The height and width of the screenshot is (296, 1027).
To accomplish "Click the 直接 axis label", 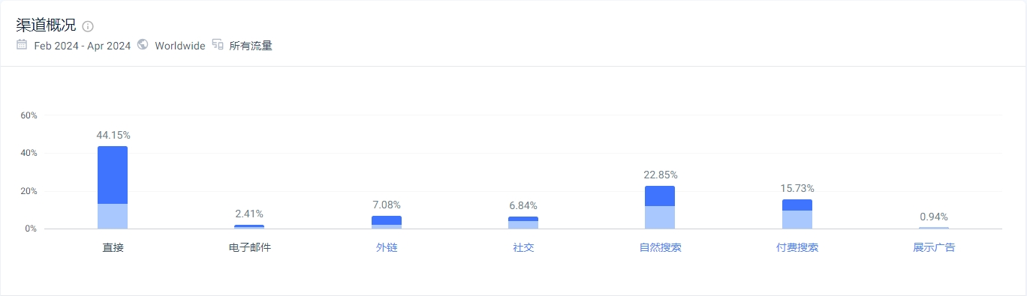I will (x=113, y=247).
